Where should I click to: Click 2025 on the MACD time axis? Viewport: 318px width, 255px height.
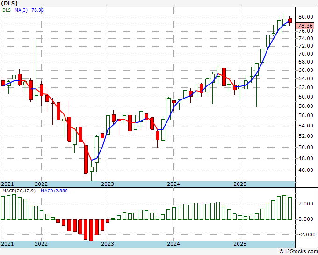(x=240, y=244)
